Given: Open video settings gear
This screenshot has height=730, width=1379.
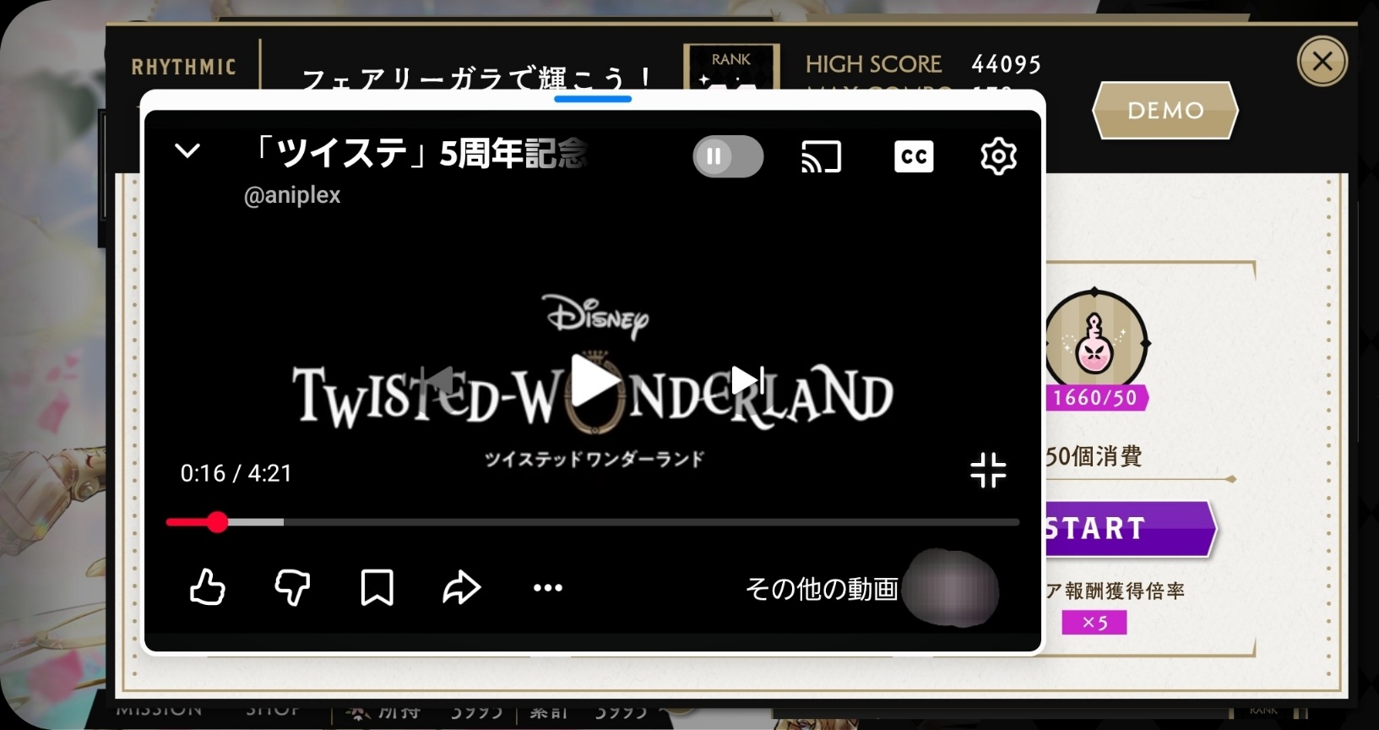Looking at the screenshot, I should click(998, 156).
